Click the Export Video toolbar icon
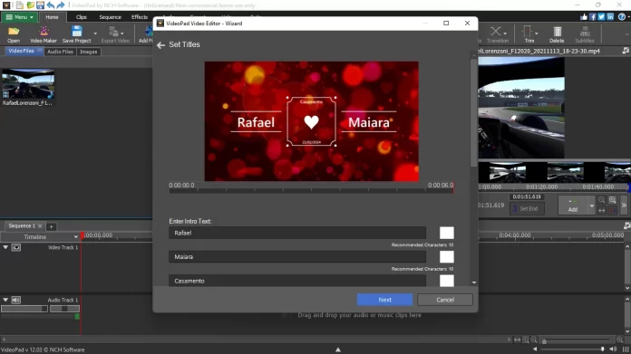The height and width of the screenshot is (354, 631). (x=114, y=32)
